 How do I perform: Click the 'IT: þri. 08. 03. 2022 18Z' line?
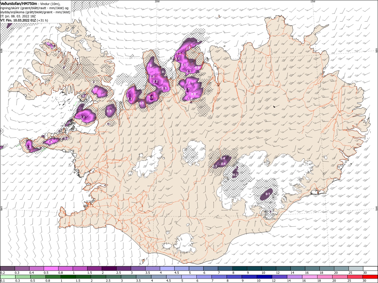[18, 16]
